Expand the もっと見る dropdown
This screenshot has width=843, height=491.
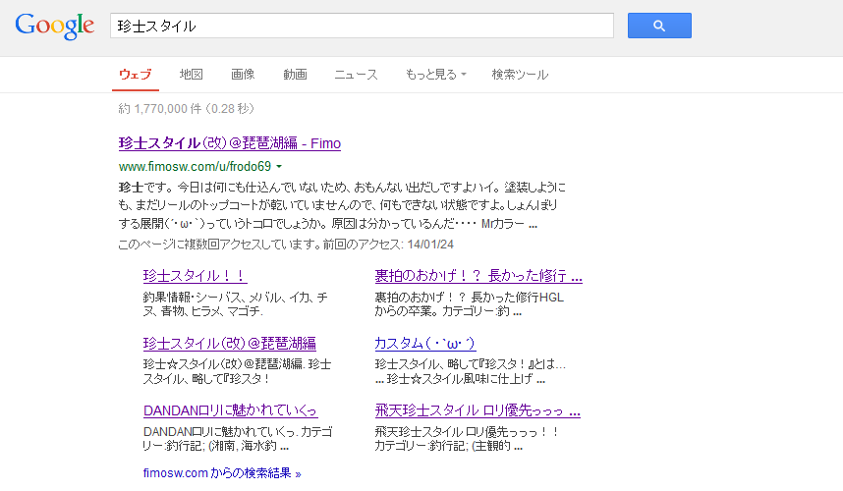pyautogui.click(x=435, y=75)
